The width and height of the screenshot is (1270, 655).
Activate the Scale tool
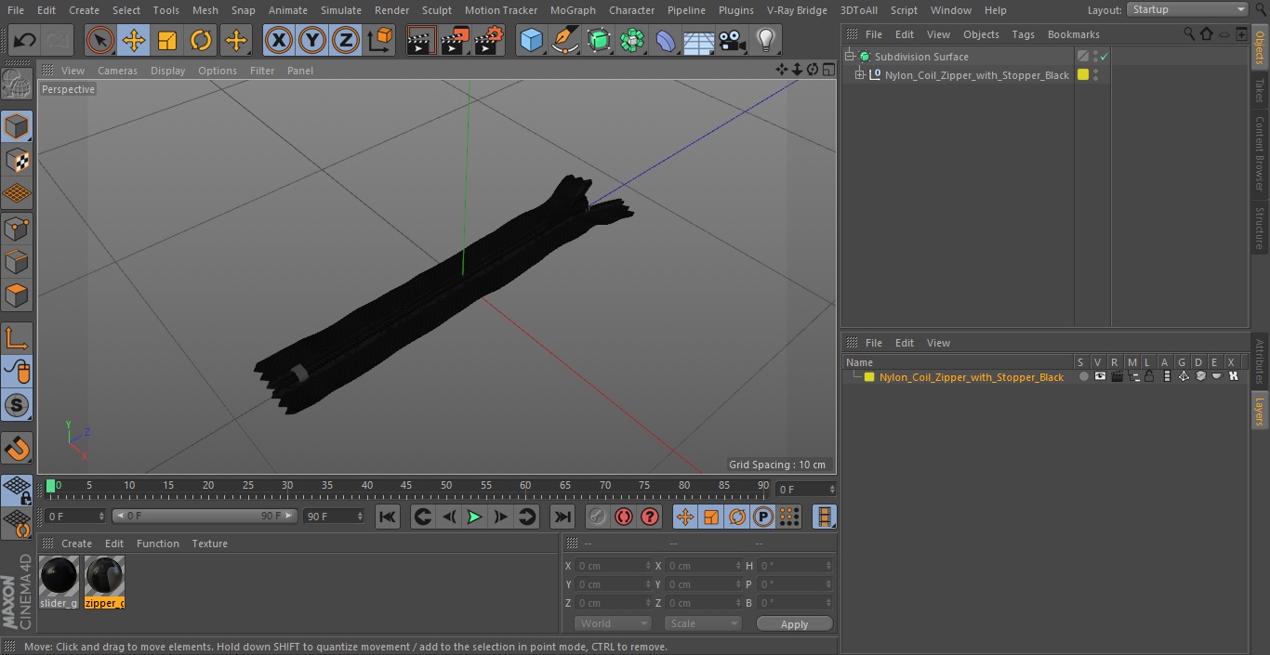click(x=167, y=40)
